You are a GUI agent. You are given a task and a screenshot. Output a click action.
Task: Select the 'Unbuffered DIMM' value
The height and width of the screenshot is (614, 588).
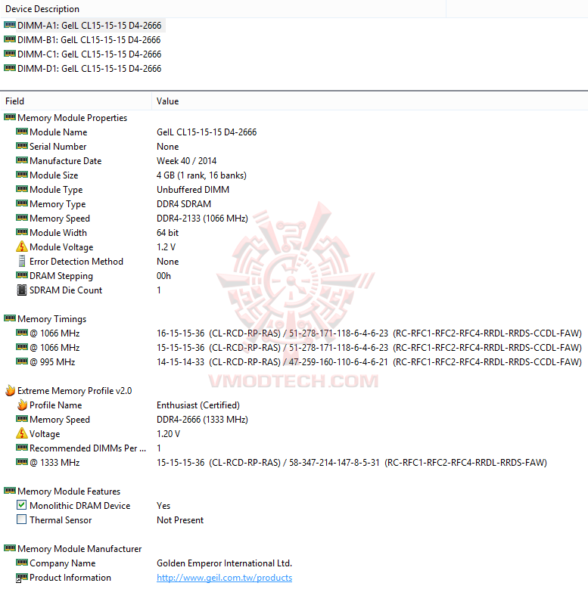(x=193, y=190)
